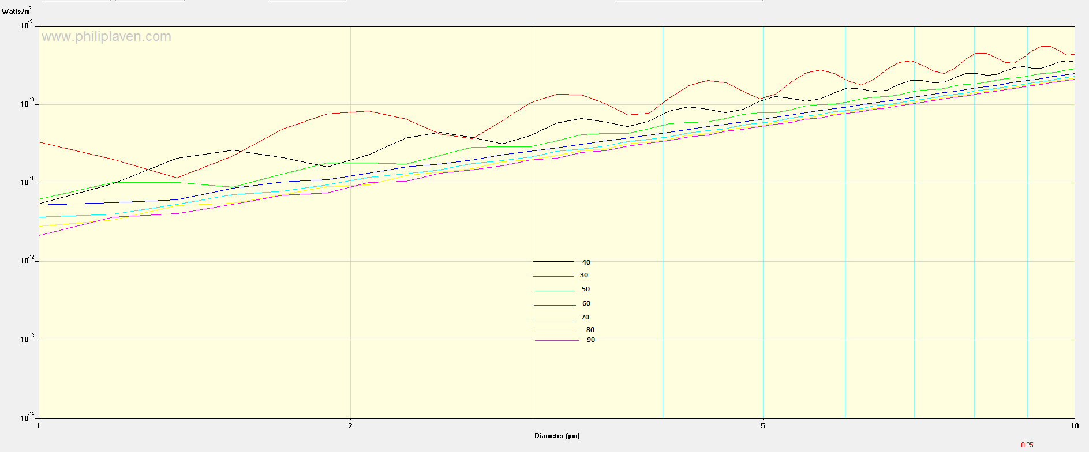
Task: Click the www.philiplaven.com watermark link
Action: pyautogui.click(x=106, y=37)
